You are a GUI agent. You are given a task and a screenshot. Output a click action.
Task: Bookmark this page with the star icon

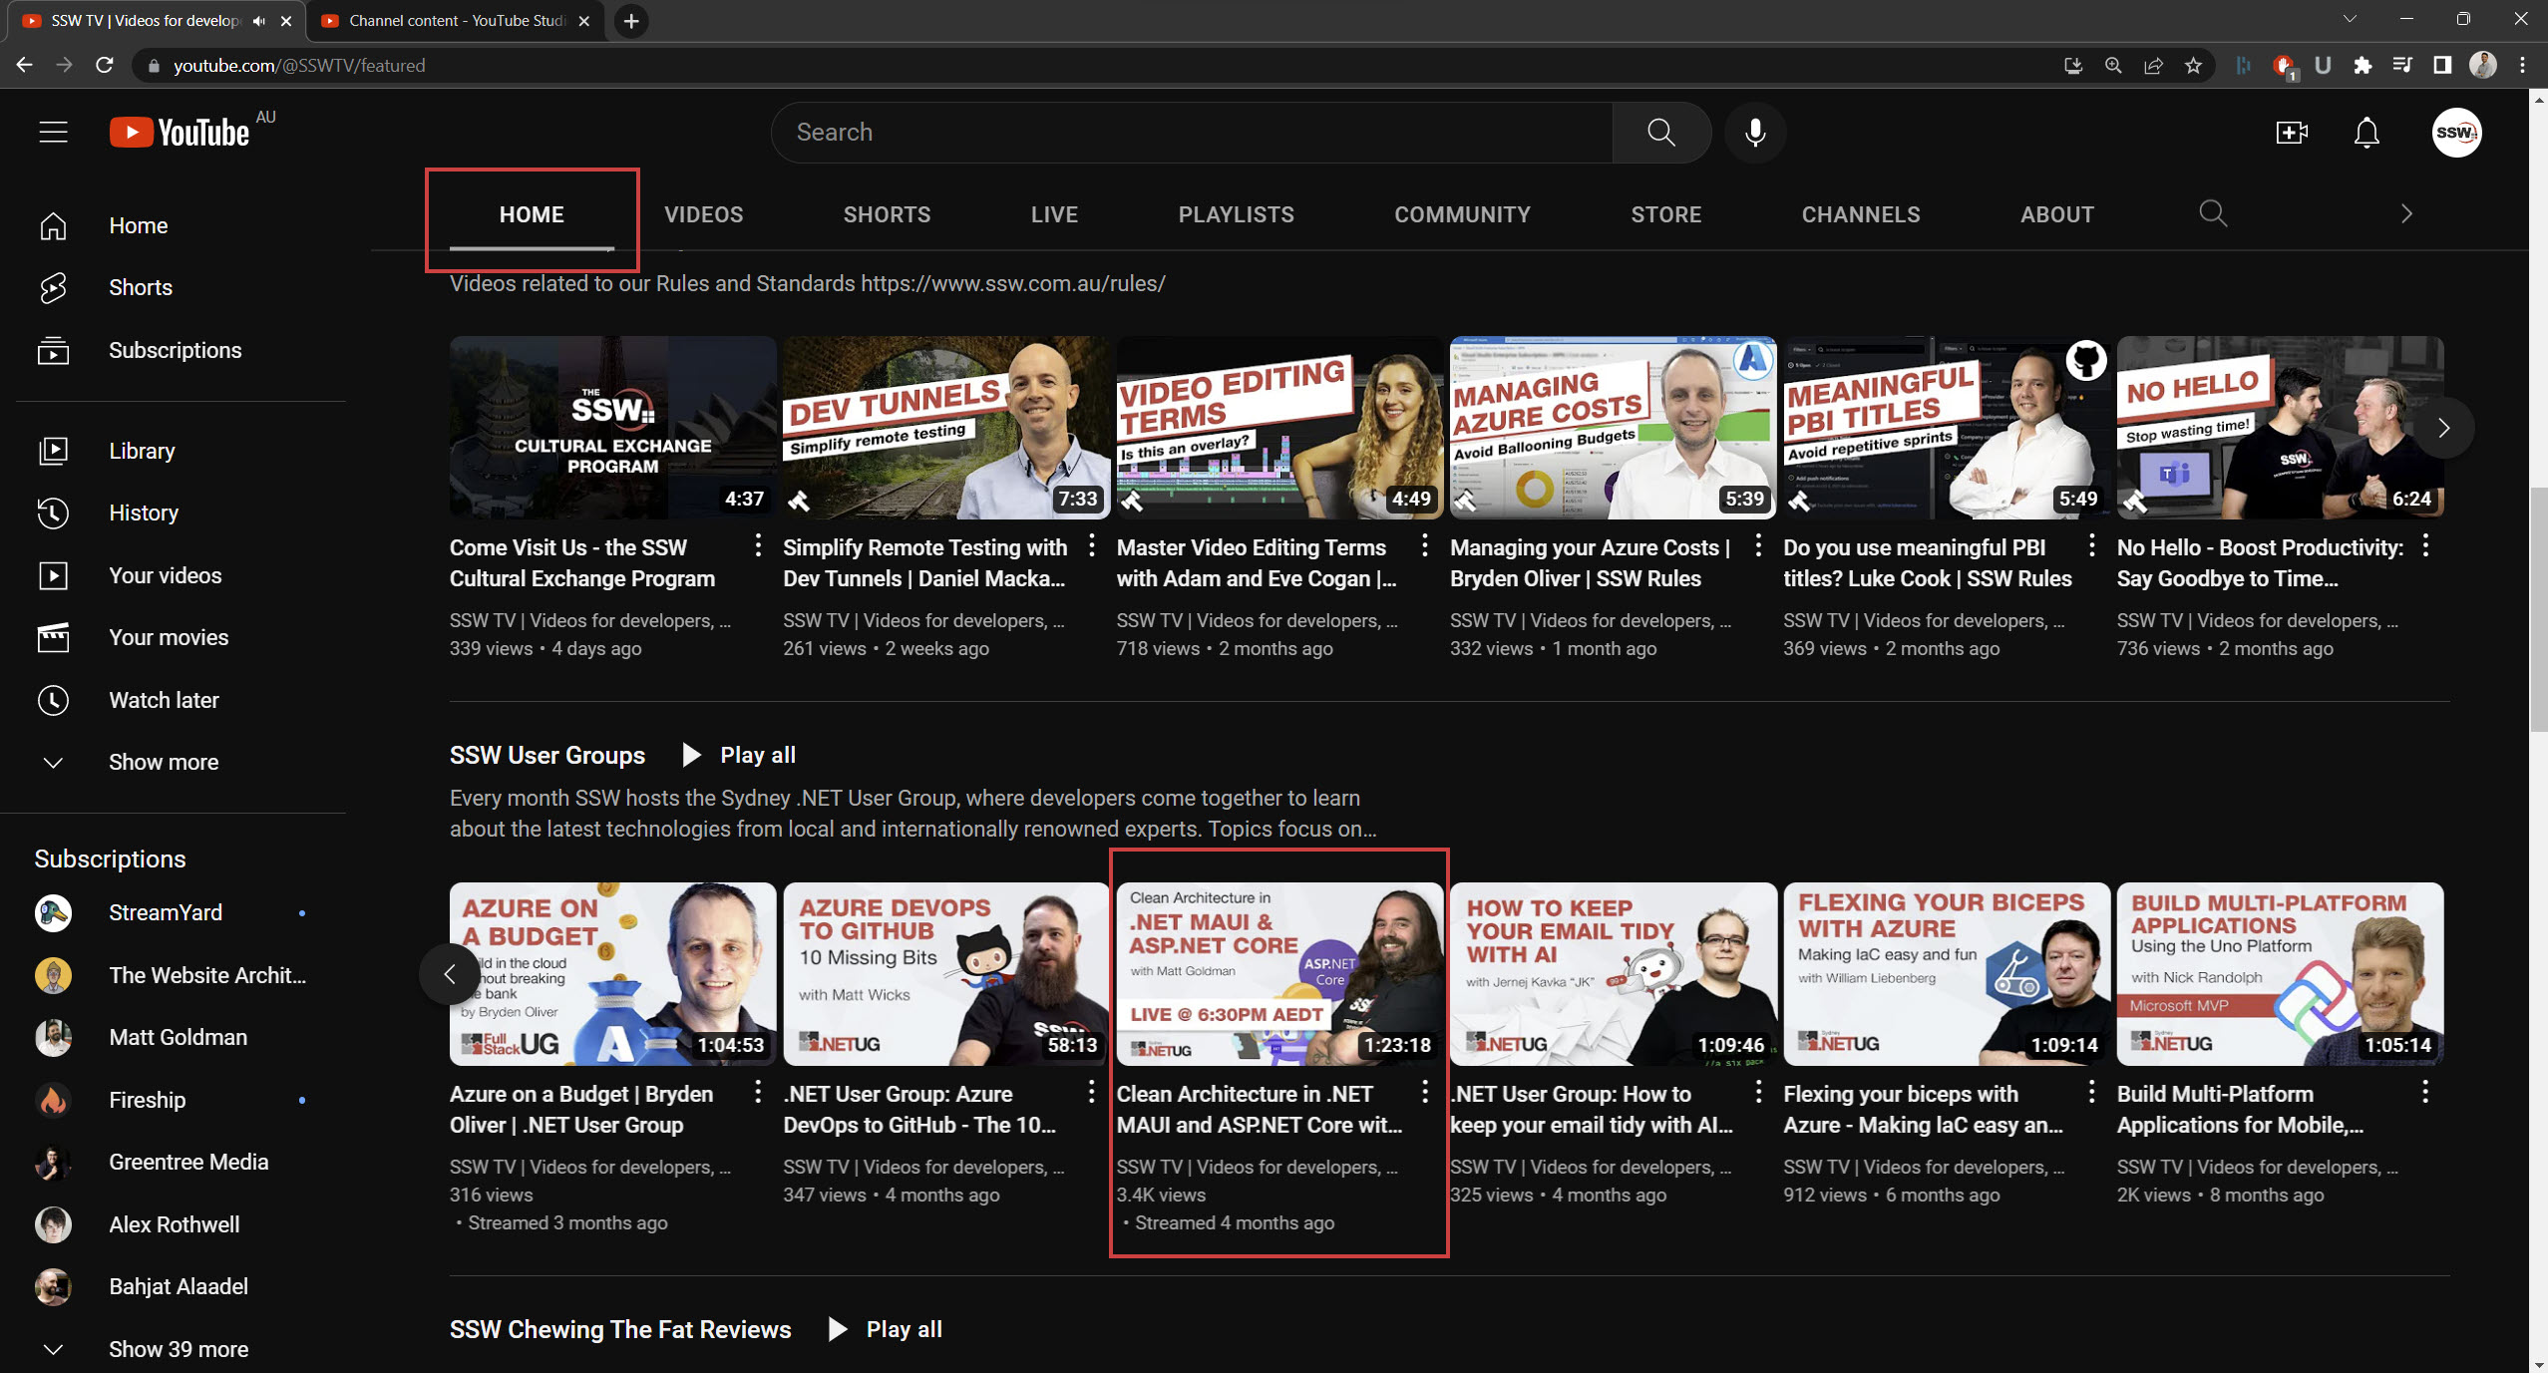click(2193, 66)
